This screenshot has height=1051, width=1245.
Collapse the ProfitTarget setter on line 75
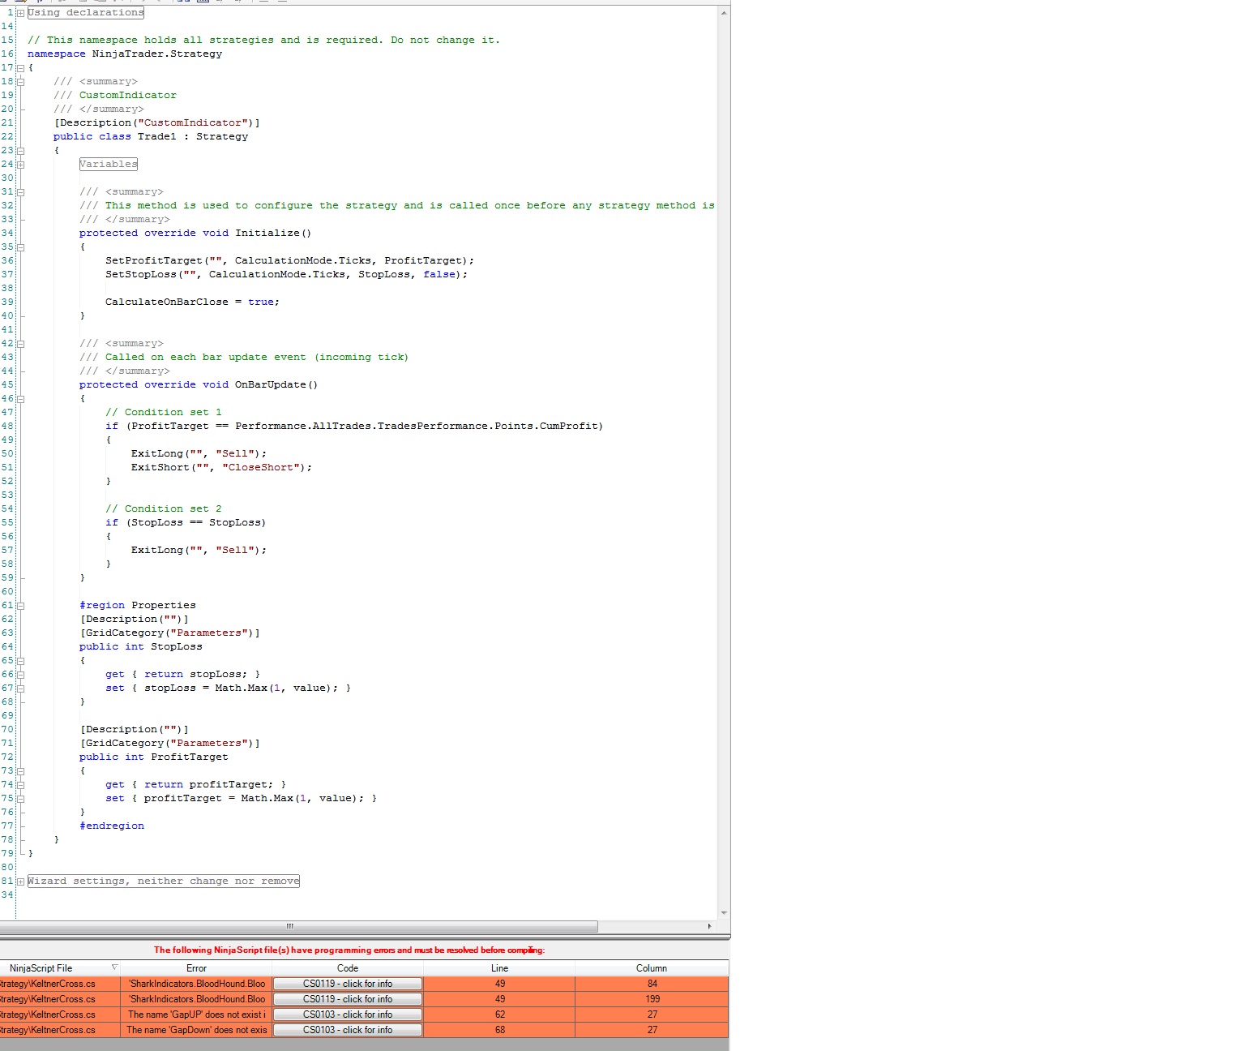tap(20, 799)
